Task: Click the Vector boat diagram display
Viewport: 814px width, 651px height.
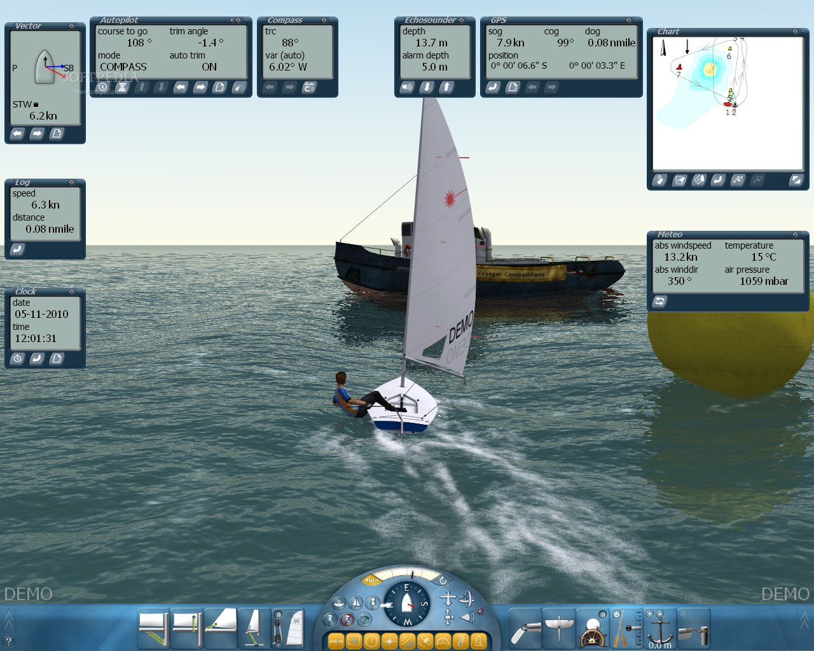Action: 45,68
